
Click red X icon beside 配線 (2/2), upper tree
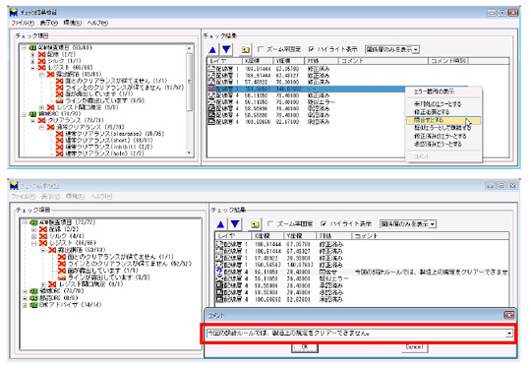tap(42, 54)
